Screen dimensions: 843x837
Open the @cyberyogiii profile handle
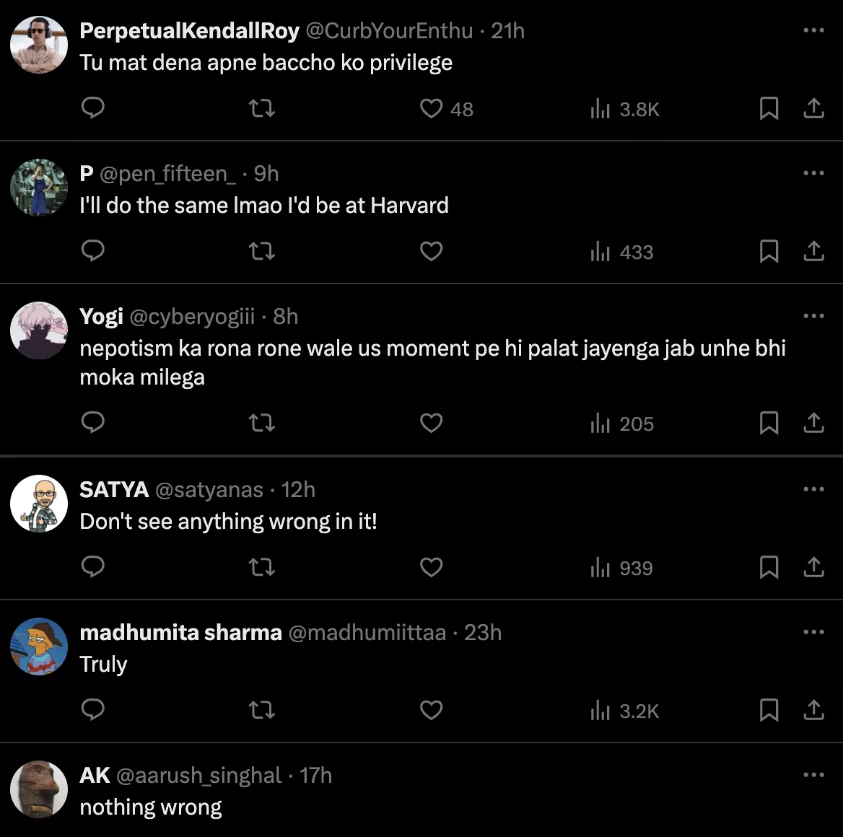(191, 317)
